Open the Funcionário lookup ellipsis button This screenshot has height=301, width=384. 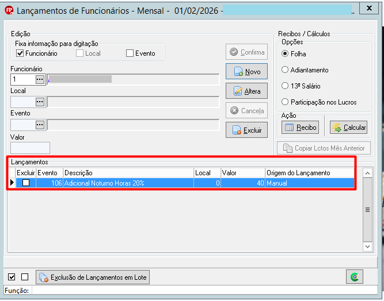tap(40, 79)
